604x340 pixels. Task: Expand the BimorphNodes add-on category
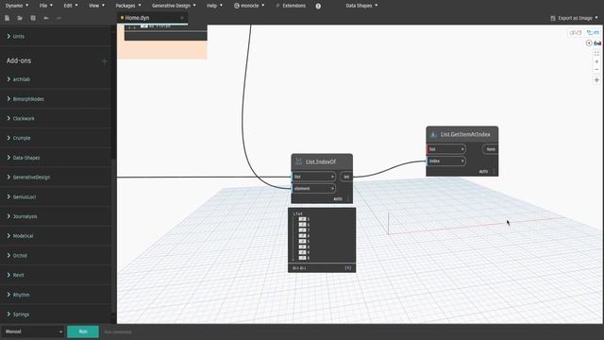[56, 99]
